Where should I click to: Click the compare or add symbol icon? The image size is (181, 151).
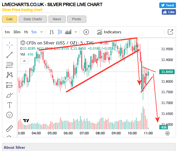(86, 32)
